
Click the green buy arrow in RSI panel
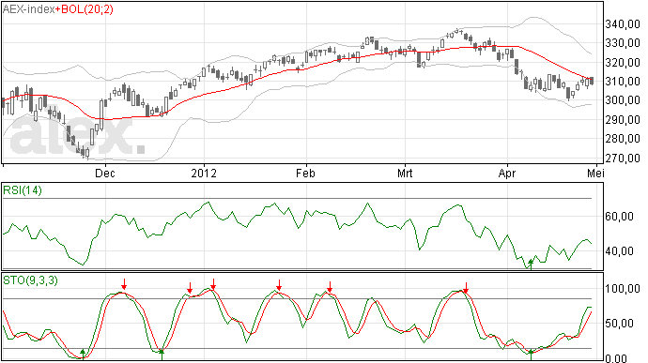pyautogui.click(x=531, y=265)
